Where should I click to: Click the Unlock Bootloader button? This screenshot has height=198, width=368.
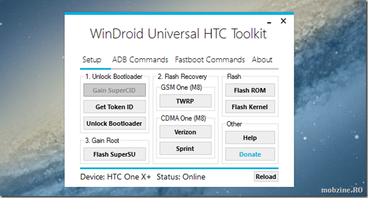[x=115, y=123]
